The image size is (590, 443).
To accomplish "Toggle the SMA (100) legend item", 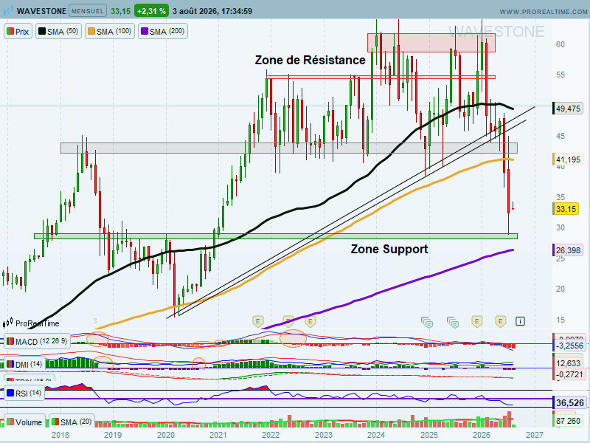I will point(109,31).
